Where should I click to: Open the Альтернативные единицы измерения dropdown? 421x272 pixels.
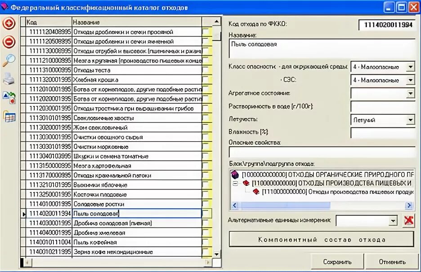[393, 221]
